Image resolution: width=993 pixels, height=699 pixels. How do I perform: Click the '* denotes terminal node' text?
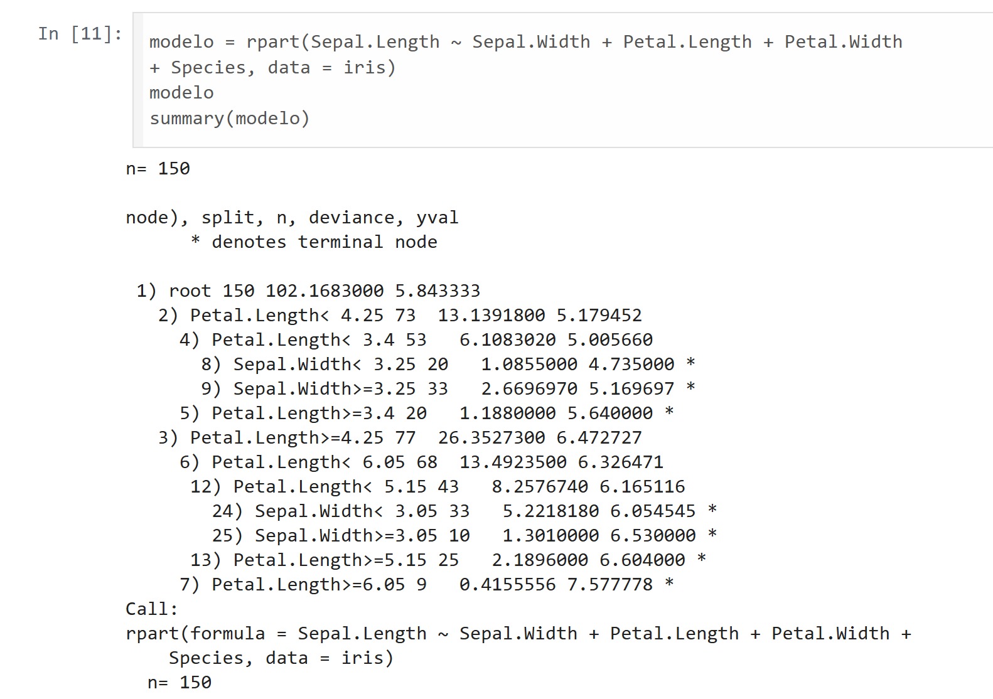314,242
